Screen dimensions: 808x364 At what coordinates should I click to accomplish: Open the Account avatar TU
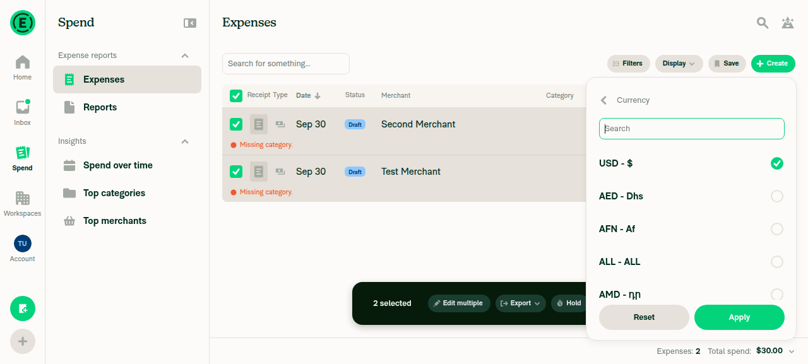23,244
